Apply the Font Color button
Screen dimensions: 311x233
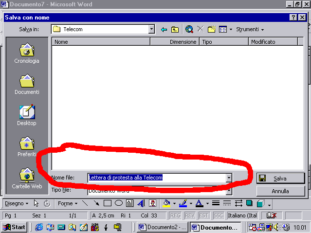click(x=200, y=203)
